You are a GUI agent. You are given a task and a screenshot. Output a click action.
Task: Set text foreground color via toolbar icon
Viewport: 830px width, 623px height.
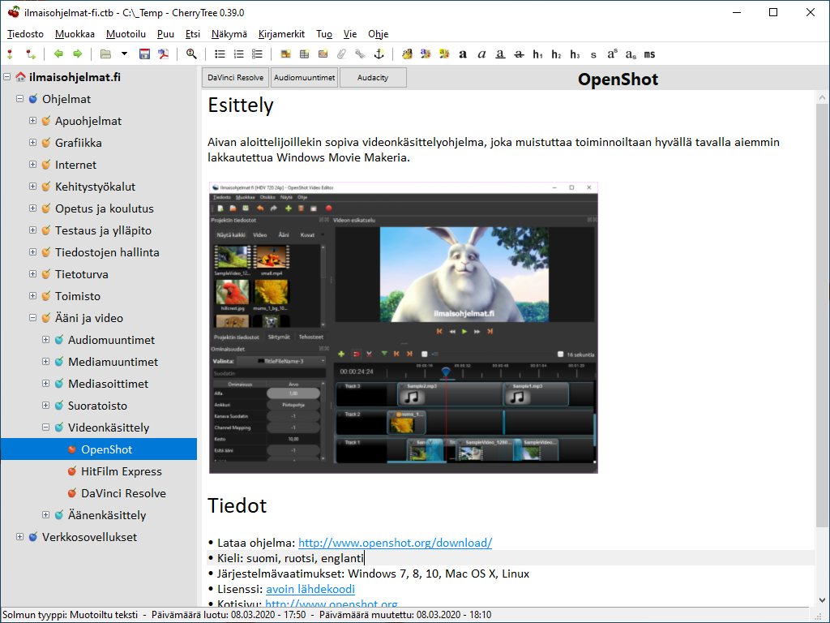click(x=426, y=54)
